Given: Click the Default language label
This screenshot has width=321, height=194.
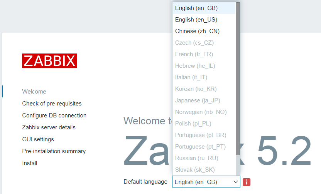Looking at the screenshot, I should [145, 182].
